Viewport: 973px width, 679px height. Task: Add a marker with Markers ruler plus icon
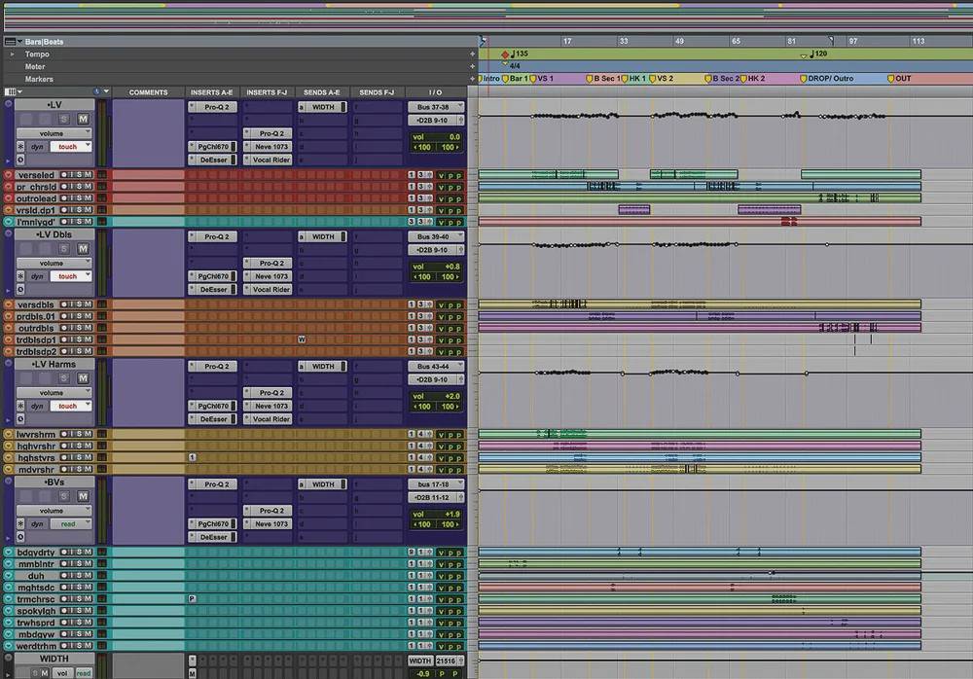point(473,79)
